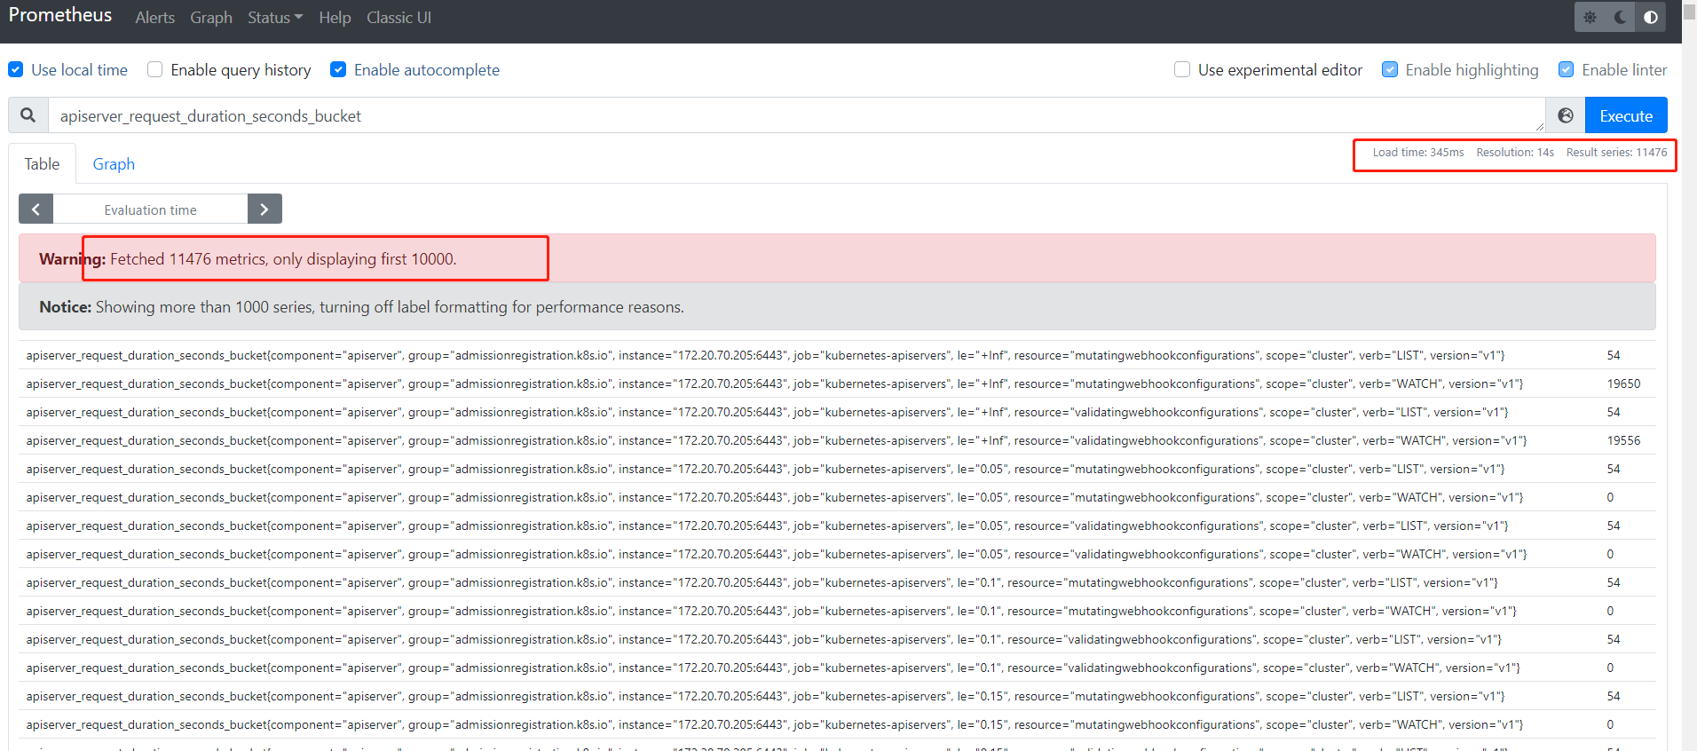Open the Help page
The image size is (1697, 751).
[335, 18]
